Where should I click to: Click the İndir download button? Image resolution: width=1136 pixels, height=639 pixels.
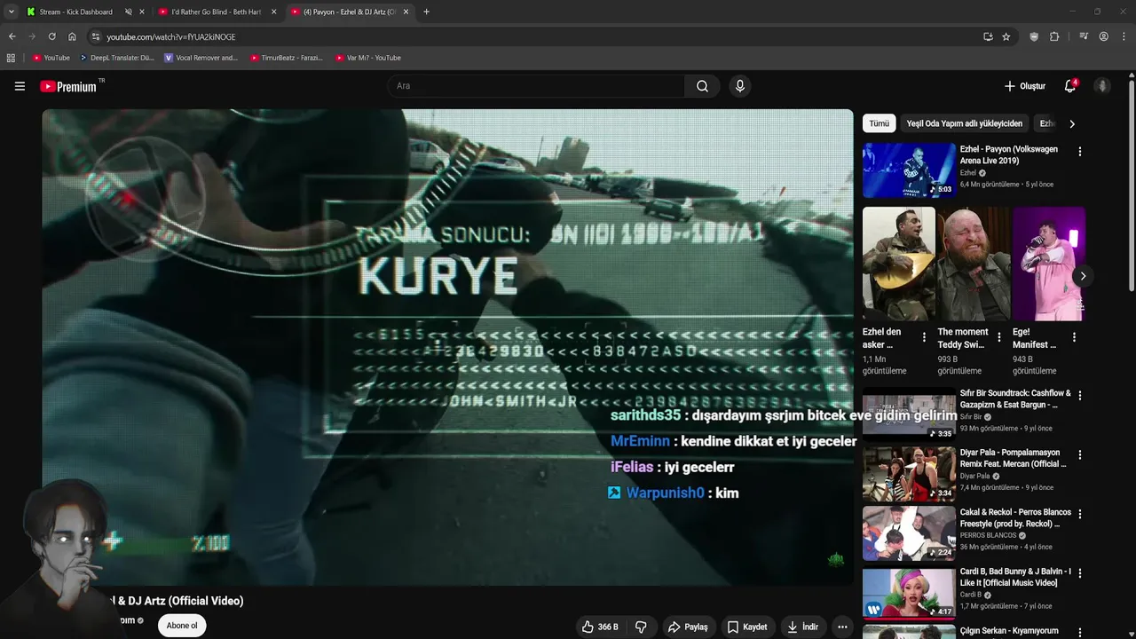click(x=802, y=627)
